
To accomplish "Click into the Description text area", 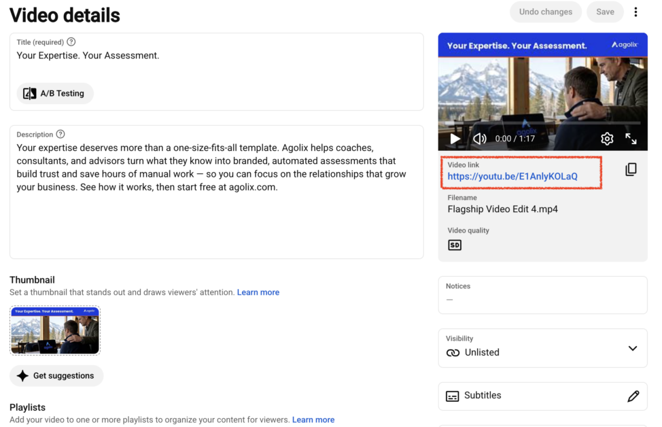I will pos(217,192).
